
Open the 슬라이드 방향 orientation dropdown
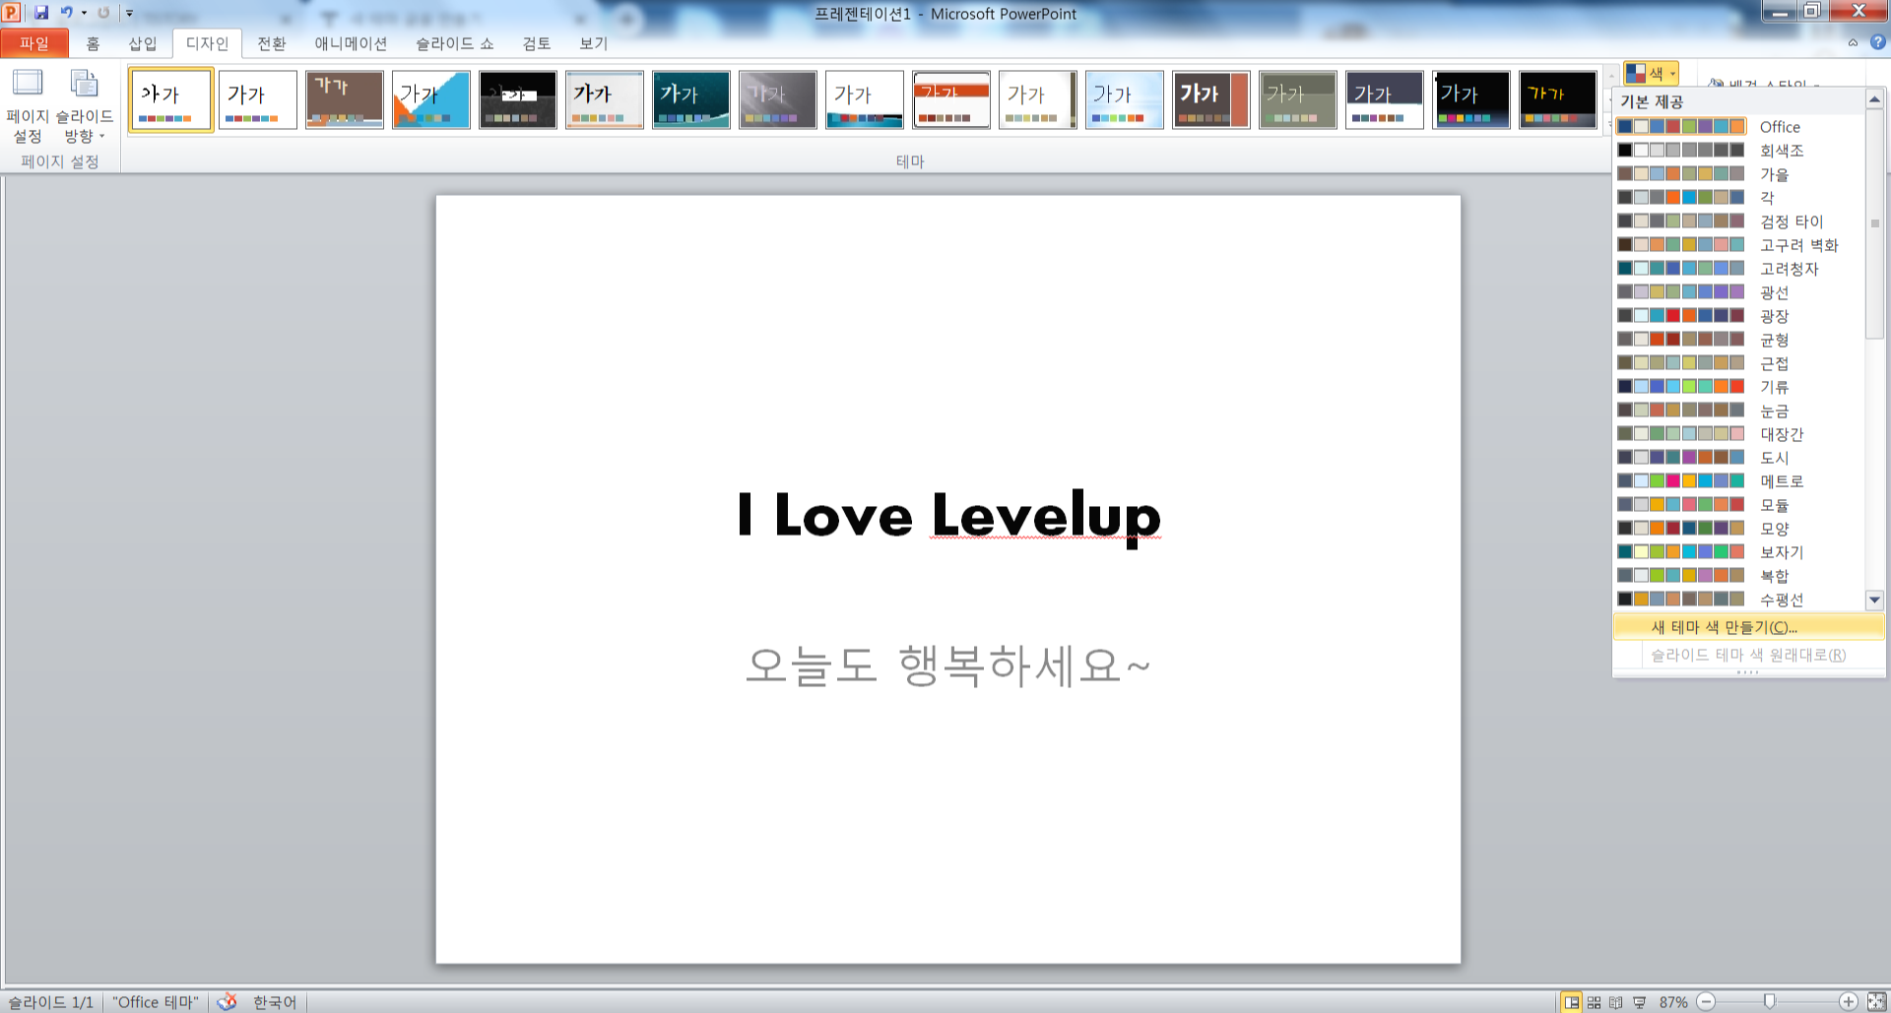click(85, 106)
